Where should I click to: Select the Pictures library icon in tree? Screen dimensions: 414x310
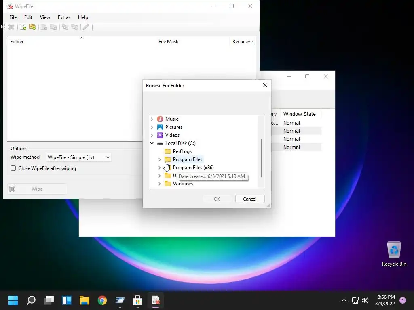coord(160,127)
